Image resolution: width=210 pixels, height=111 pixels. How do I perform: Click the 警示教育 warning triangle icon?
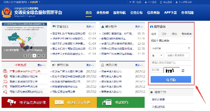point(102,27)
